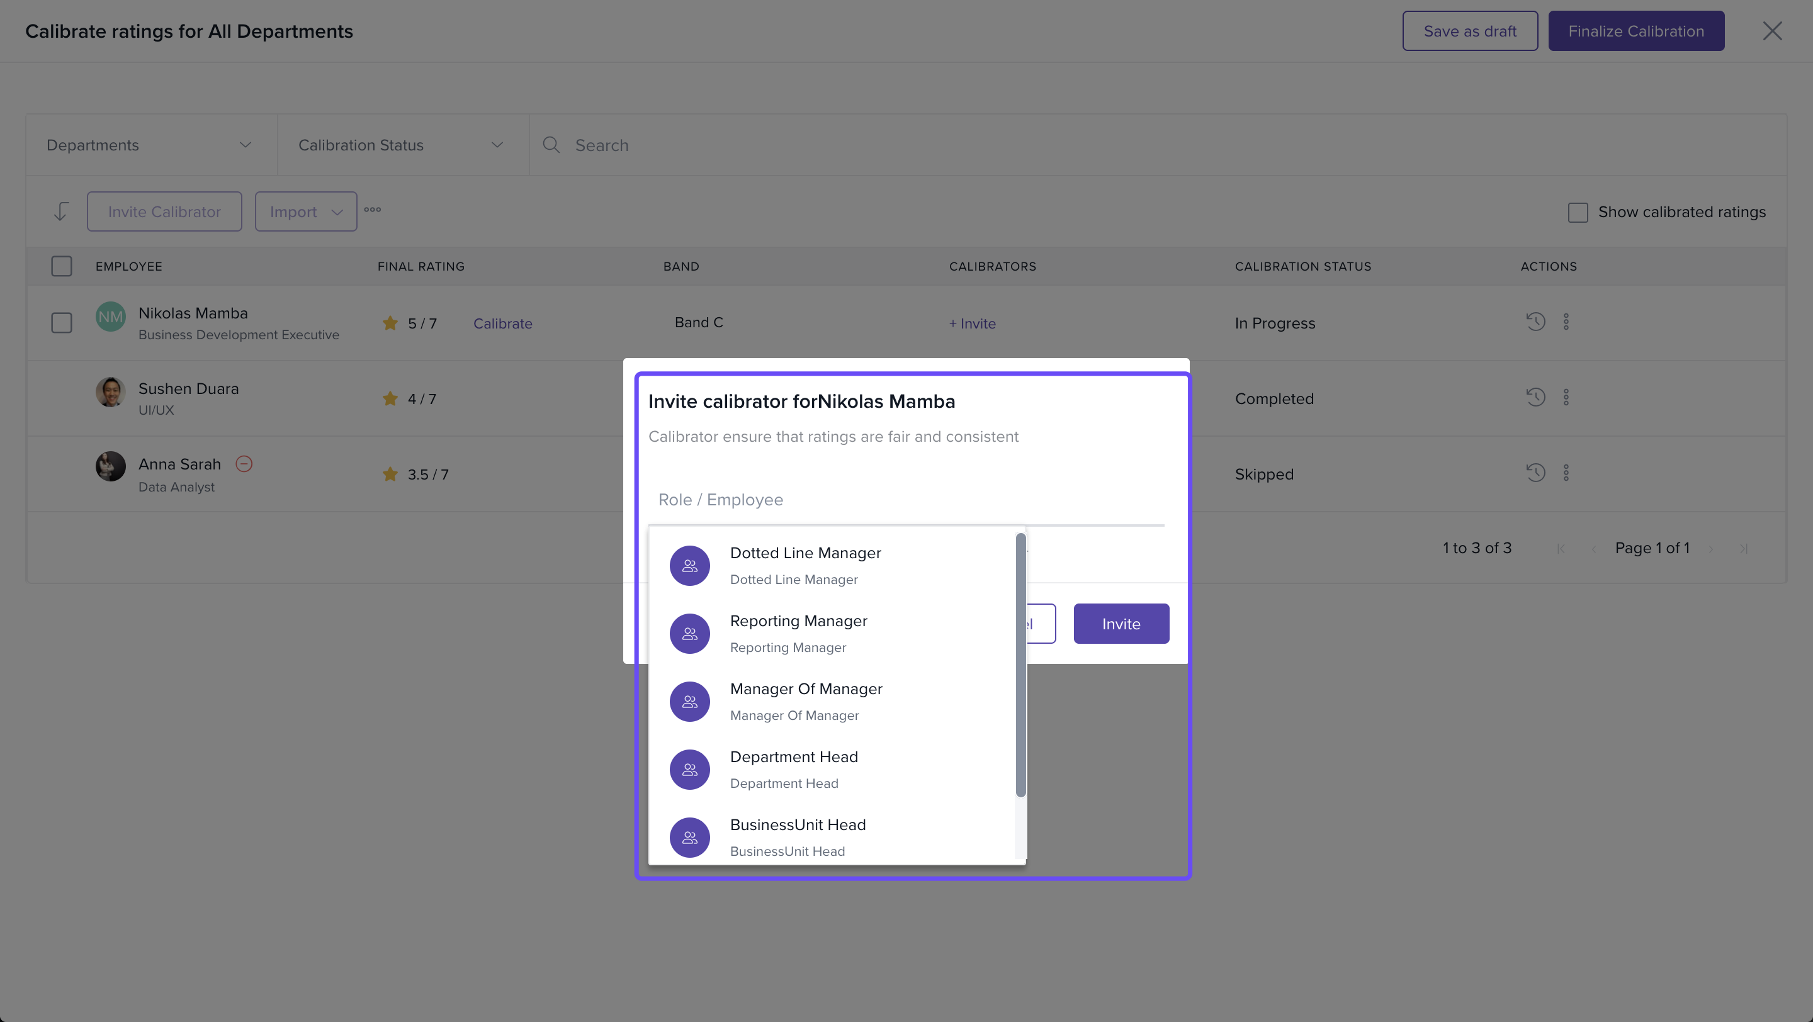
Task: Click the sort arrow icon beside Invite Calibrator
Action: (x=61, y=211)
